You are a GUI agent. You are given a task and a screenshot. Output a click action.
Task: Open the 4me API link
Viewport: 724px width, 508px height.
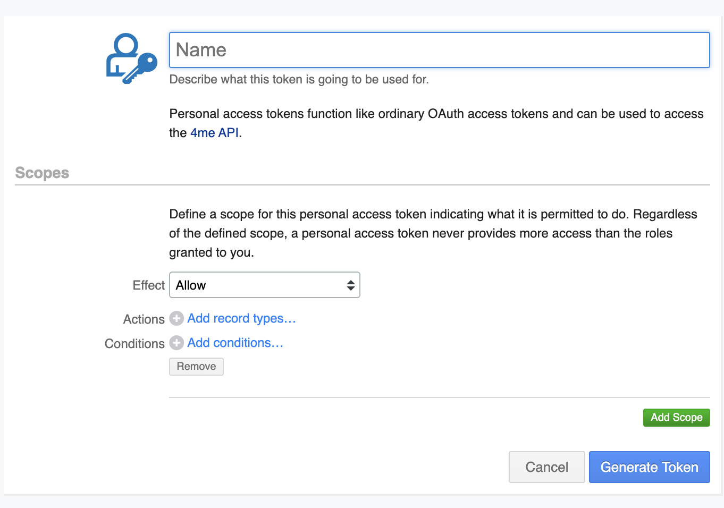214,133
